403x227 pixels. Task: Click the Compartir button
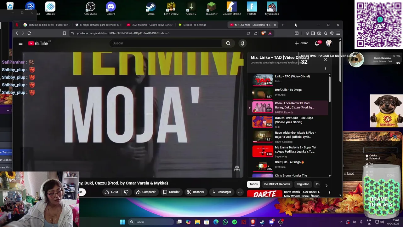pos(146,192)
